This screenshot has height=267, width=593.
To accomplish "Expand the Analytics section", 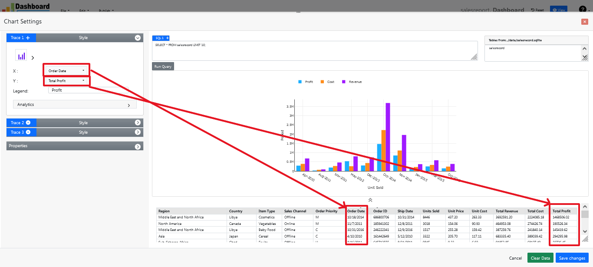I will click(75, 105).
